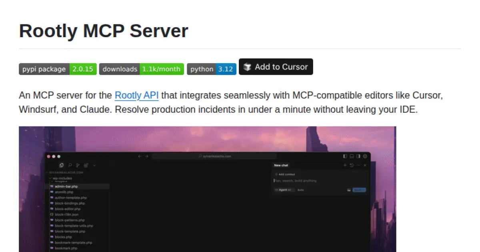The height and width of the screenshot is (252, 480).
Task: Click the Add to Cursor button
Action: [x=276, y=67]
